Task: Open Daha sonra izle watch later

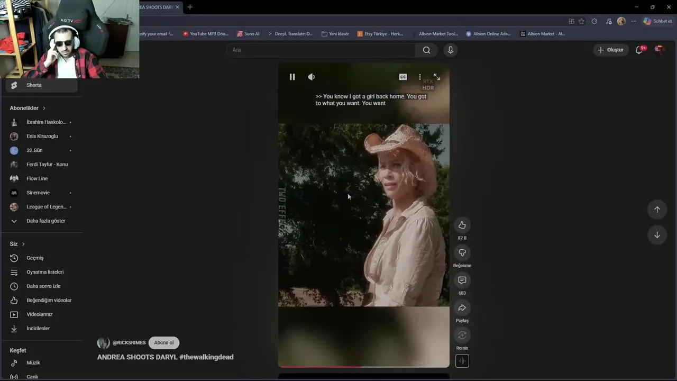Action: 41,286
